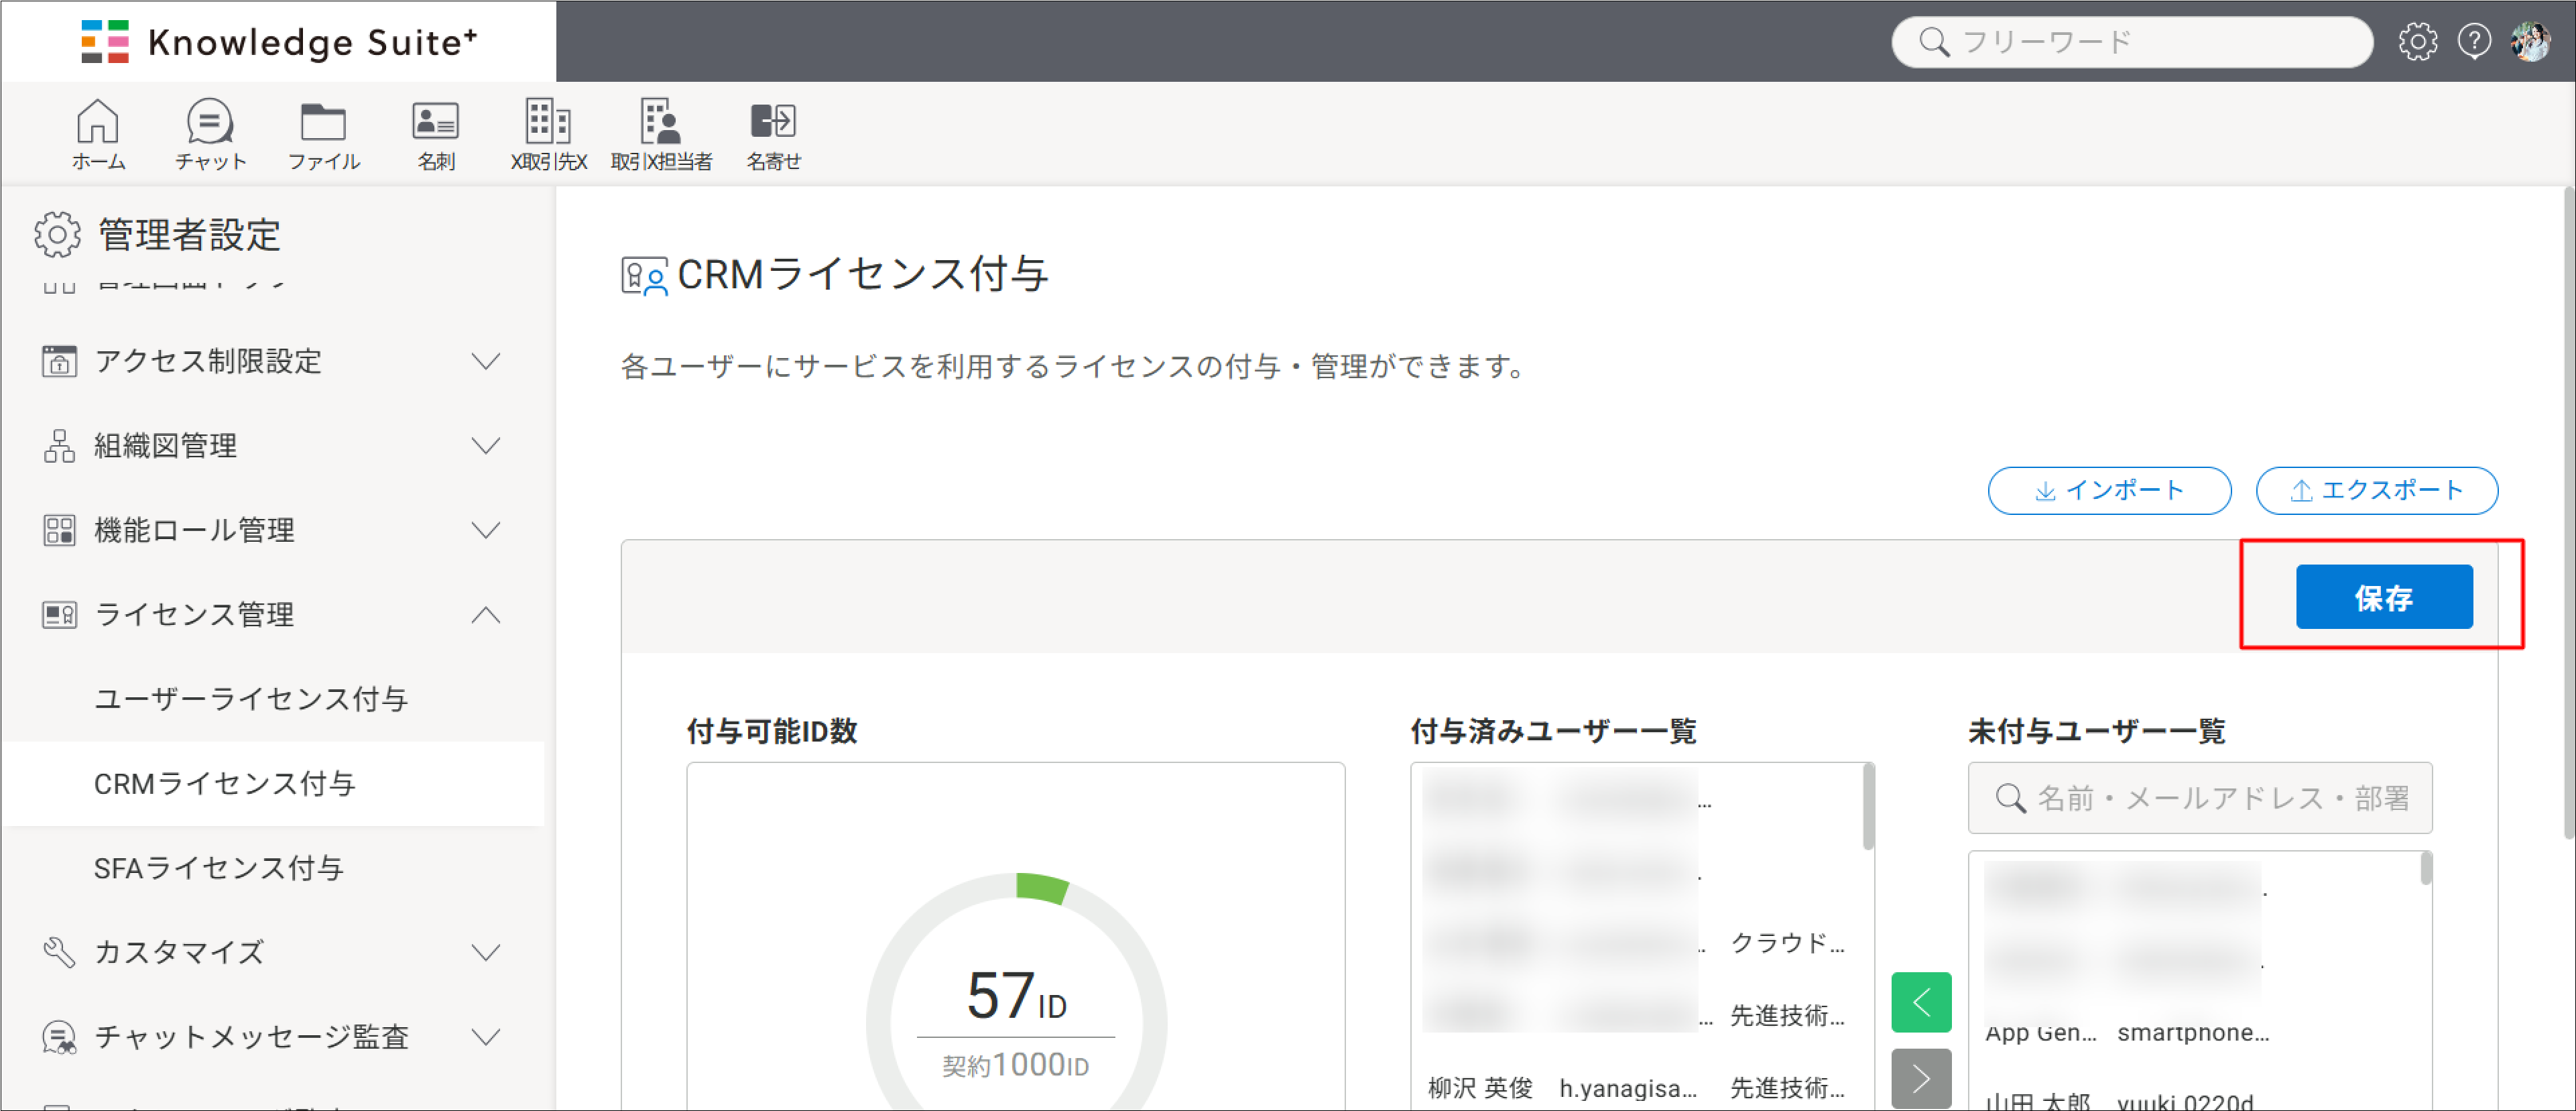The height and width of the screenshot is (1111, 2576).
Task: Expand 機能ロール管理 chevron
Action: point(486,530)
